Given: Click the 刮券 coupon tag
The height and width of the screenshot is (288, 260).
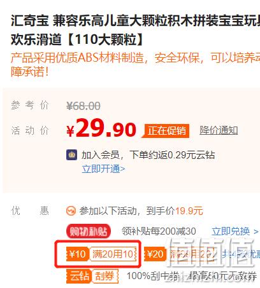Looking at the screenshot, I should click(105, 276).
